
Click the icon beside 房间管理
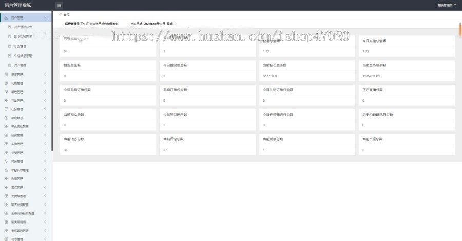point(6,75)
